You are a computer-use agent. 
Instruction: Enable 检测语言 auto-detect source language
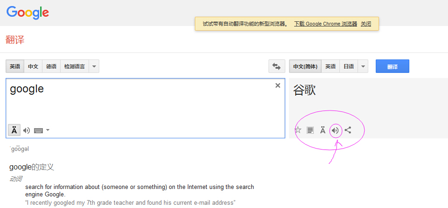pyautogui.click(x=75, y=66)
